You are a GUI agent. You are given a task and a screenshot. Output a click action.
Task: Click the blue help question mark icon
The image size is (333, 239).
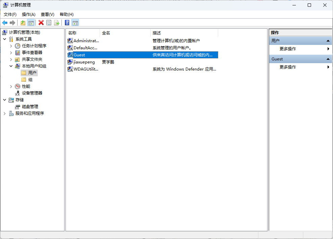67,23
